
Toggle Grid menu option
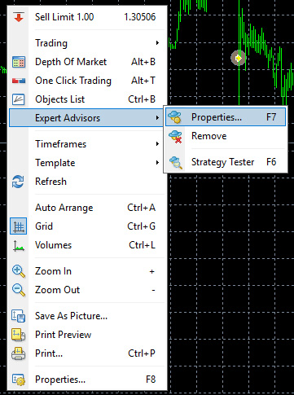[x=88, y=226]
